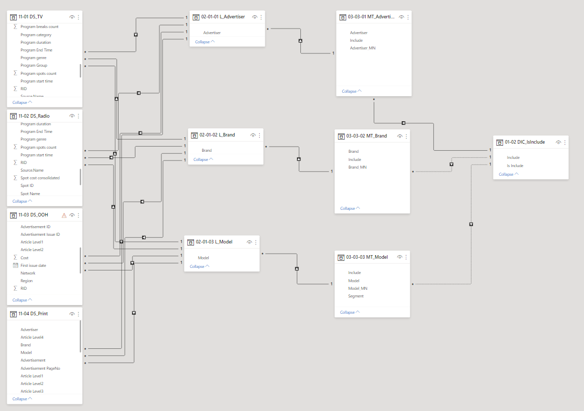Toggle visibility of 03-03-01 MT_Advertiser table
The image size is (584, 411).
tap(402, 17)
